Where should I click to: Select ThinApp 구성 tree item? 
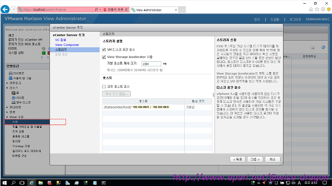click(21, 146)
